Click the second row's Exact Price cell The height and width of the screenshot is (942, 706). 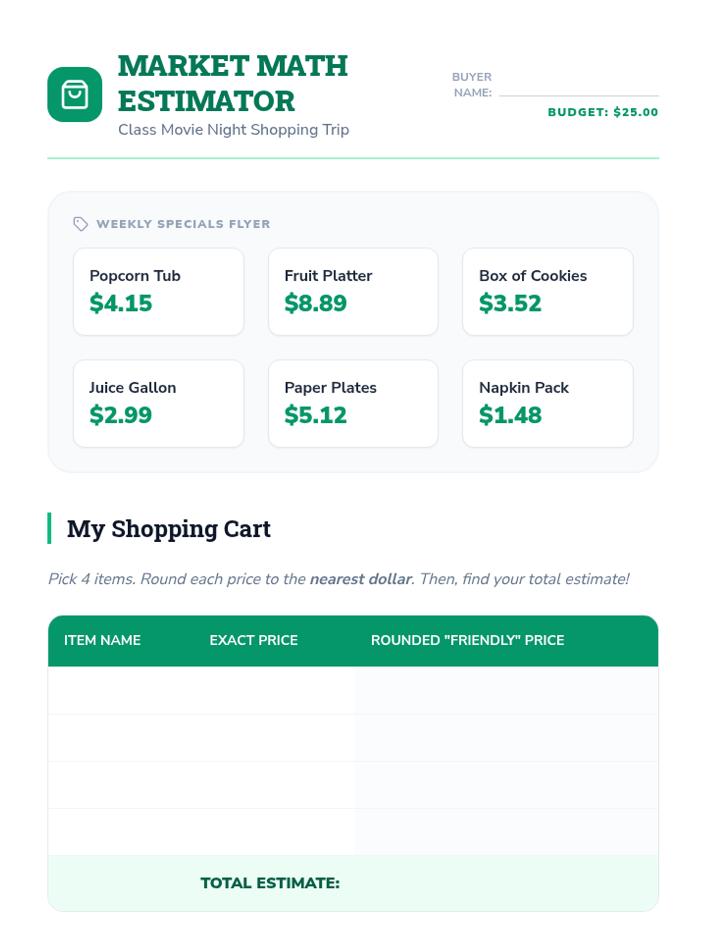pos(274,738)
